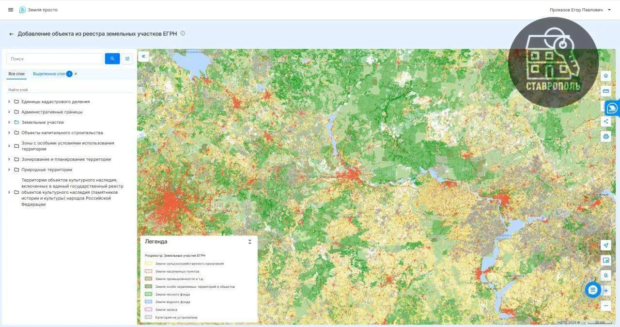Open the hamburger main menu
The image size is (620, 327).
(11, 10)
